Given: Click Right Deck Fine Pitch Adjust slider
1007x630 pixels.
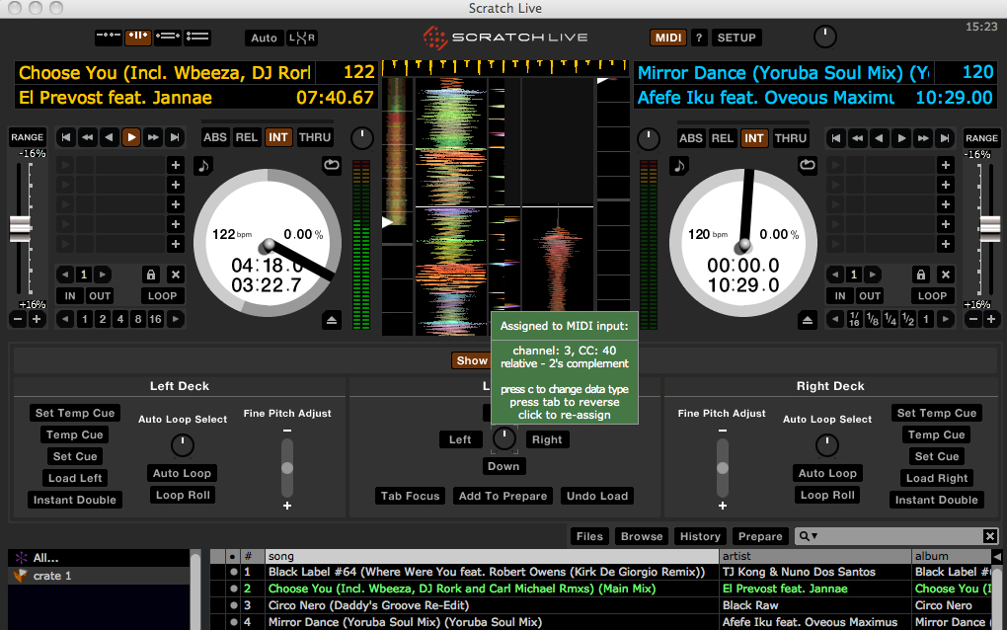Looking at the screenshot, I should tap(723, 467).
